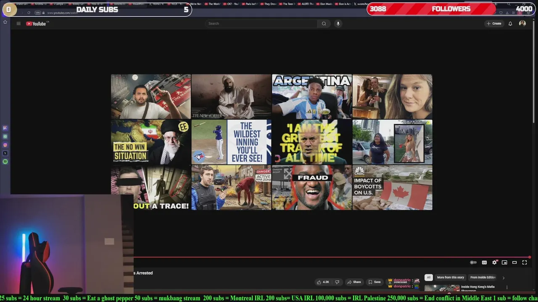Click the search magnifier button
Viewport: 538px width, 302px height.
pos(324,23)
